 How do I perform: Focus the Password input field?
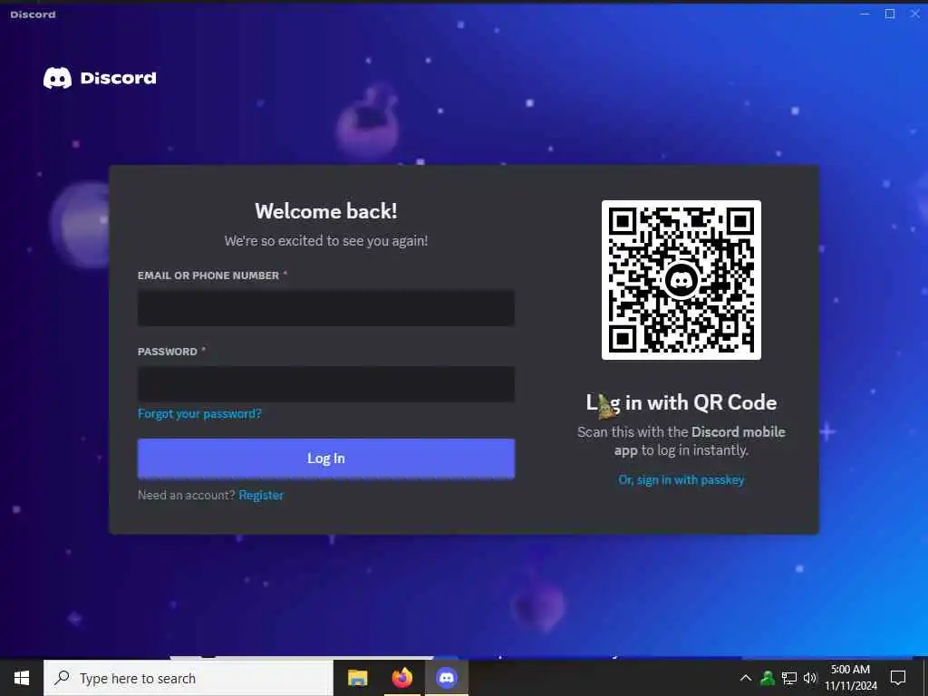pyautogui.click(x=326, y=384)
